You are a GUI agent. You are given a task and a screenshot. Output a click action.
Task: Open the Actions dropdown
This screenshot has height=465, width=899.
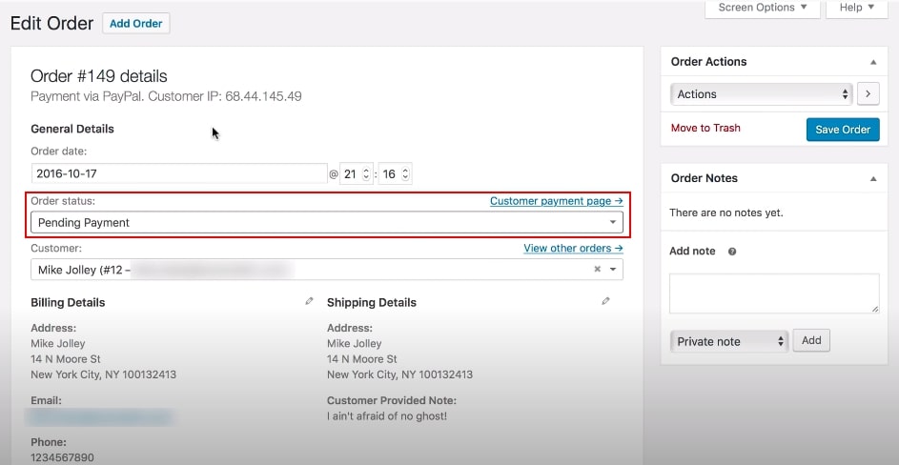762,94
